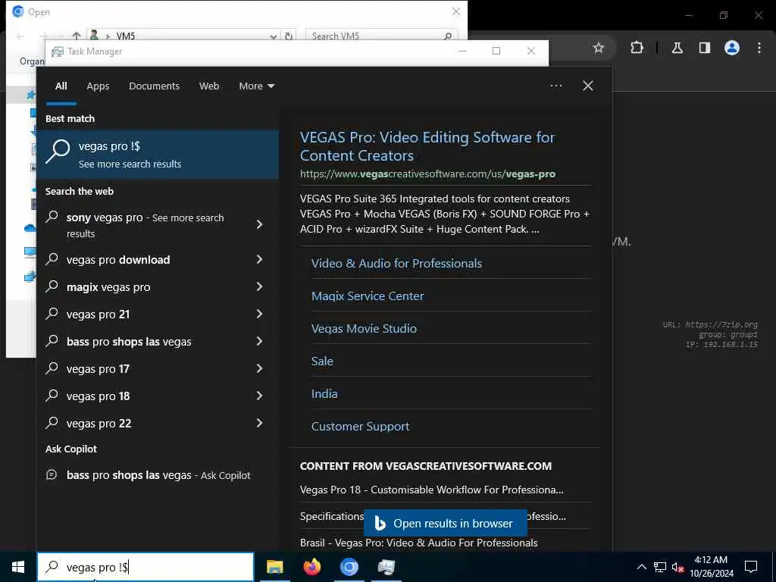
Task: Open Brasil - Vegas Pro result
Action: pos(418,543)
